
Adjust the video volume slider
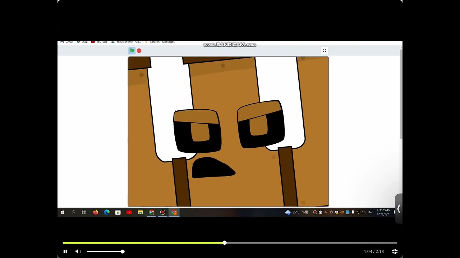[105, 252]
